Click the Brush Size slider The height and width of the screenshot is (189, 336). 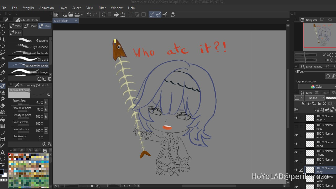tap(24, 104)
